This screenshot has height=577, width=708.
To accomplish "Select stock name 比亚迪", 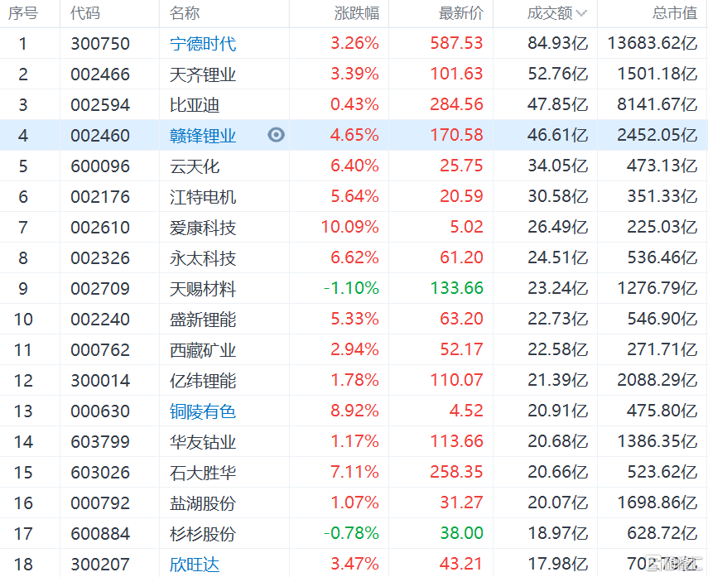I will [x=195, y=105].
